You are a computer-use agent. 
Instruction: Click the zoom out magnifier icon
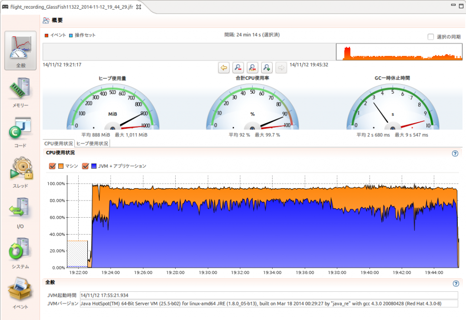click(x=238, y=68)
